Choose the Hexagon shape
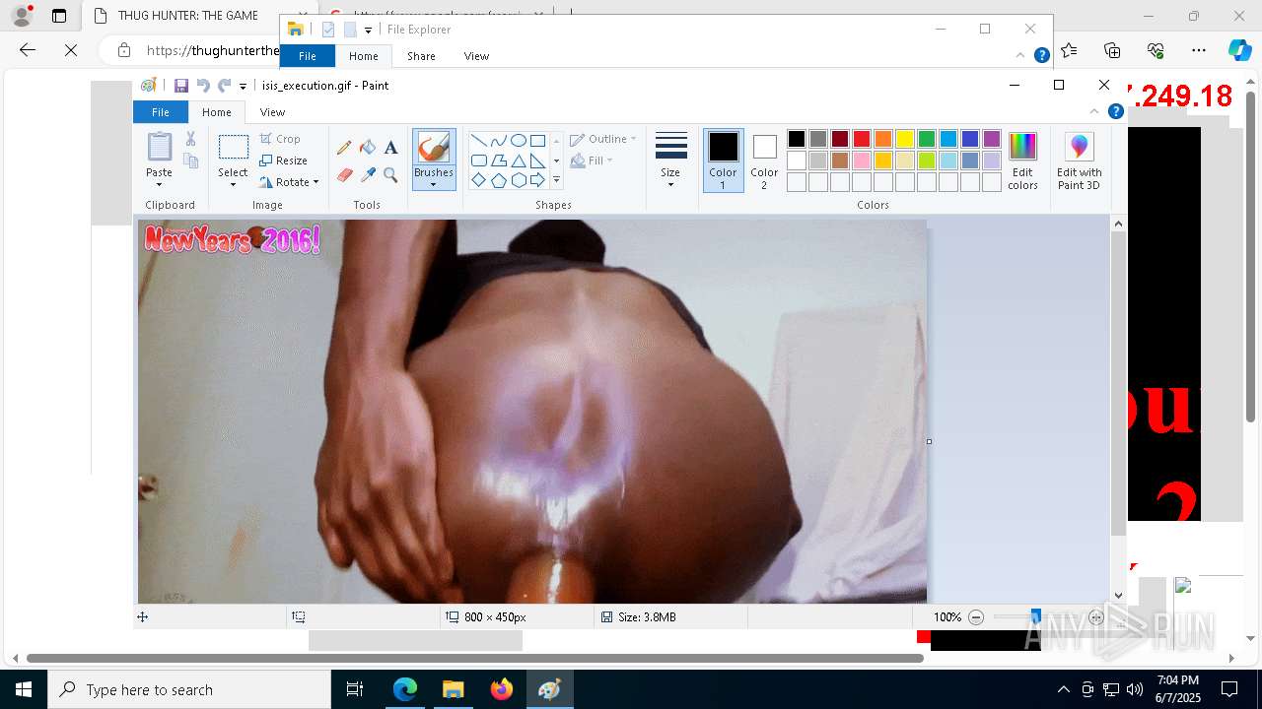 518,180
